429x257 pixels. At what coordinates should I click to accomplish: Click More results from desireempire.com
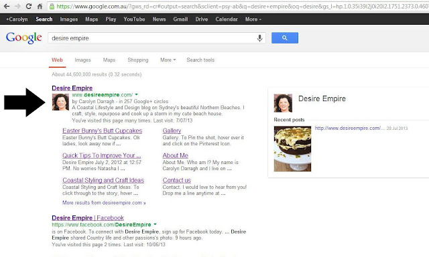104,203
